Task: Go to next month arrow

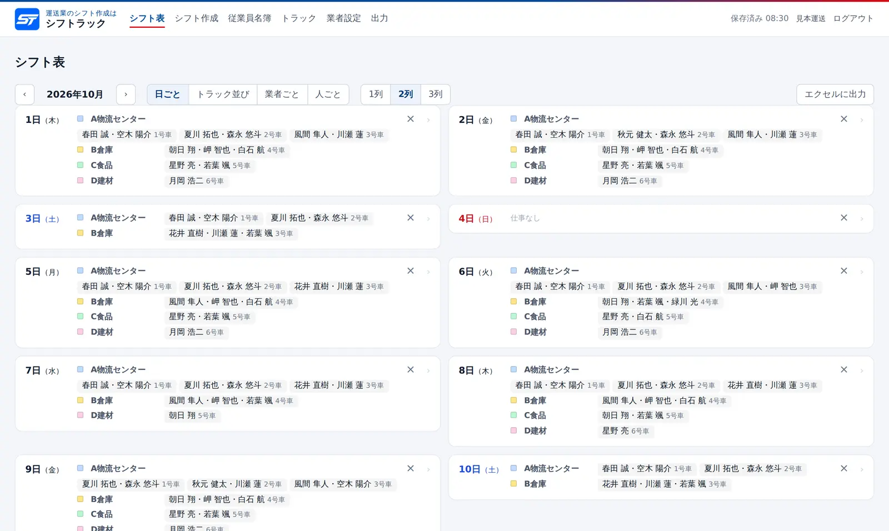Action: coord(126,94)
